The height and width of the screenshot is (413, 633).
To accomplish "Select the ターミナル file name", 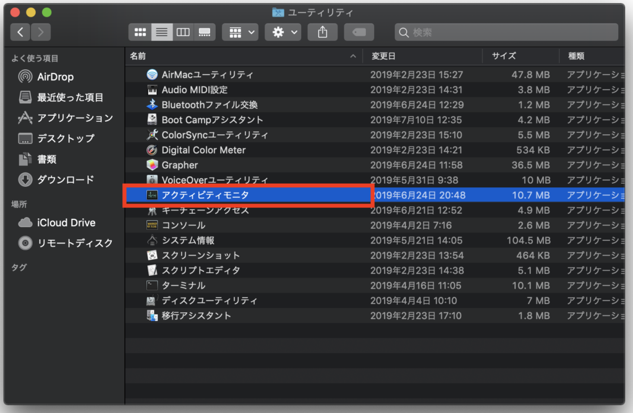I will [x=183, y=286].
